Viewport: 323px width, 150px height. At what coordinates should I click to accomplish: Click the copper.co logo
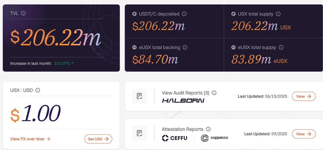215,138
